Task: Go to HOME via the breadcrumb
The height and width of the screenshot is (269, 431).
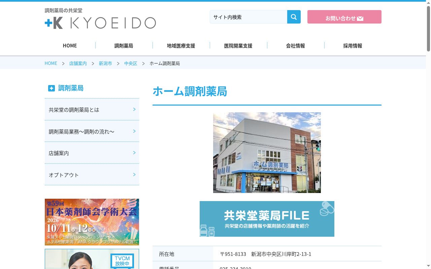Action: (x=51, y=63)
